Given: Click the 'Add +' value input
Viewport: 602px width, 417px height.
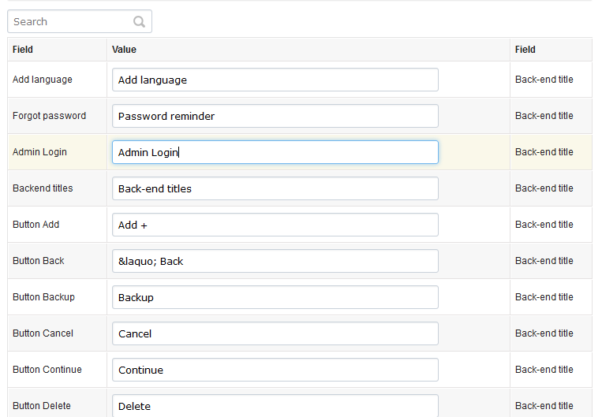Looking at the screenshot, I should (x=275, y=225).
